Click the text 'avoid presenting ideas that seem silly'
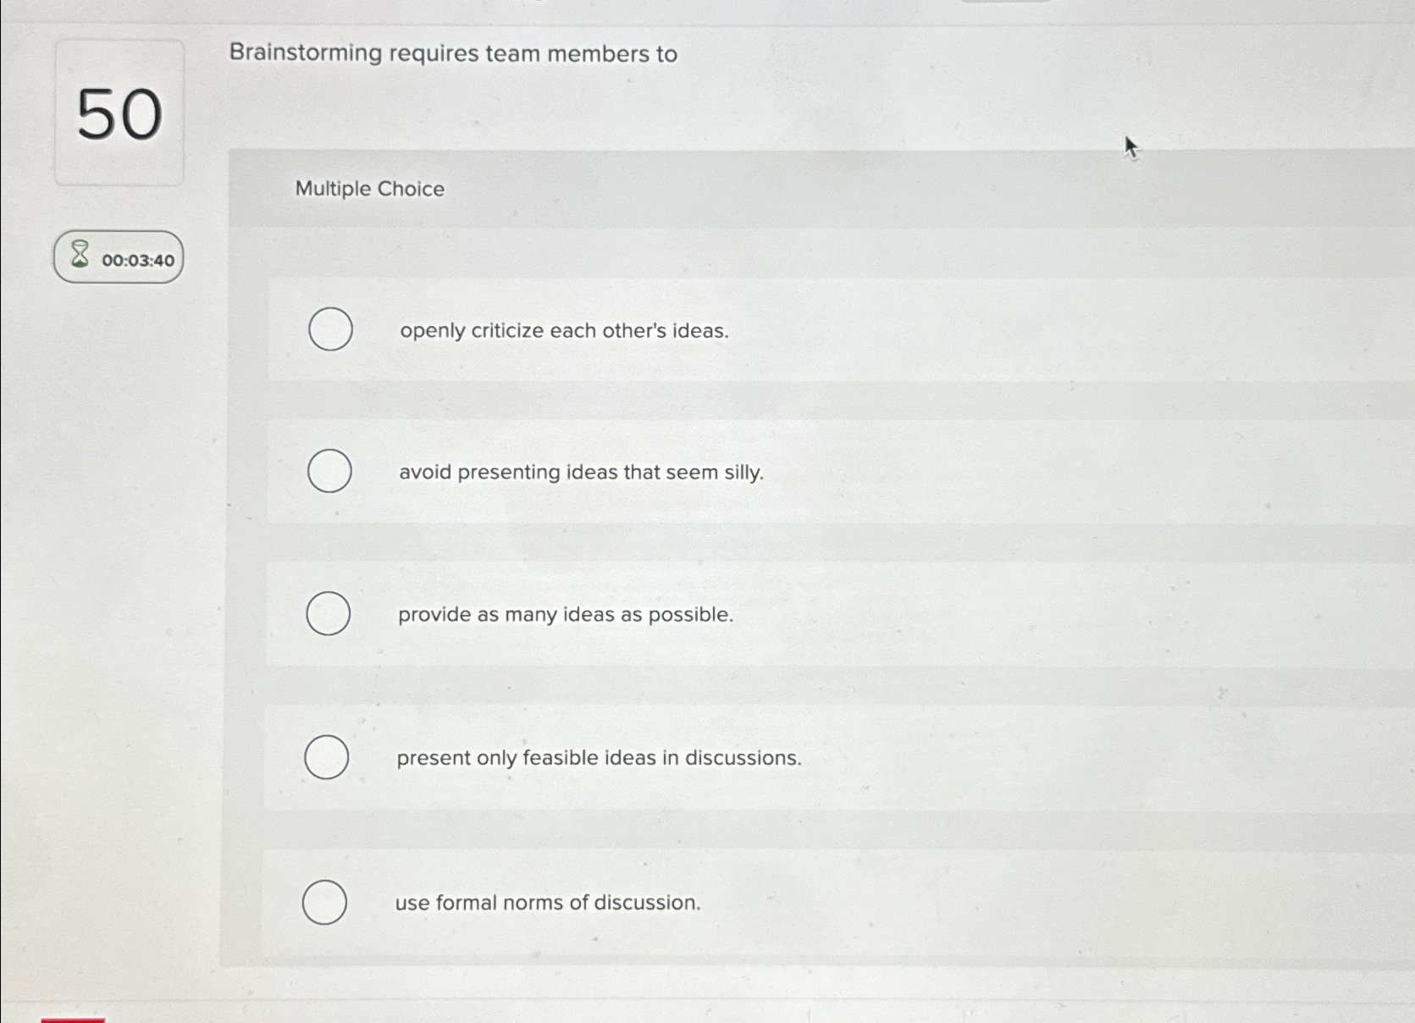This screenshot has height=1023, width=1415. click(580, 473)
